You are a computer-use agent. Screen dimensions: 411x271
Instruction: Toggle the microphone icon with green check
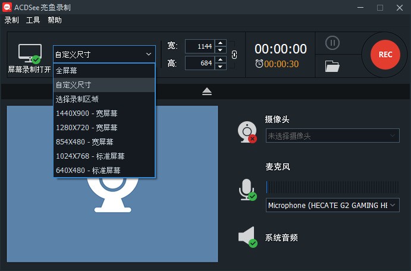point(247,190)
